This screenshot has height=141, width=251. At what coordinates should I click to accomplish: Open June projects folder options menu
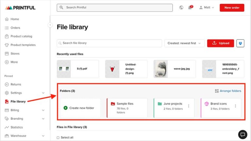(x=189, y=106)
